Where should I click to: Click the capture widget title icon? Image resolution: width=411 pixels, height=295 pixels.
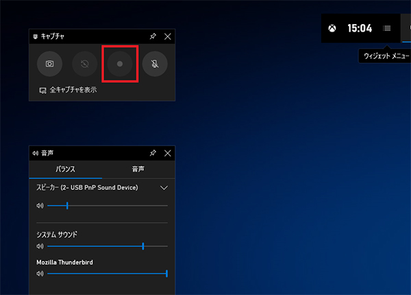(36, 36)
